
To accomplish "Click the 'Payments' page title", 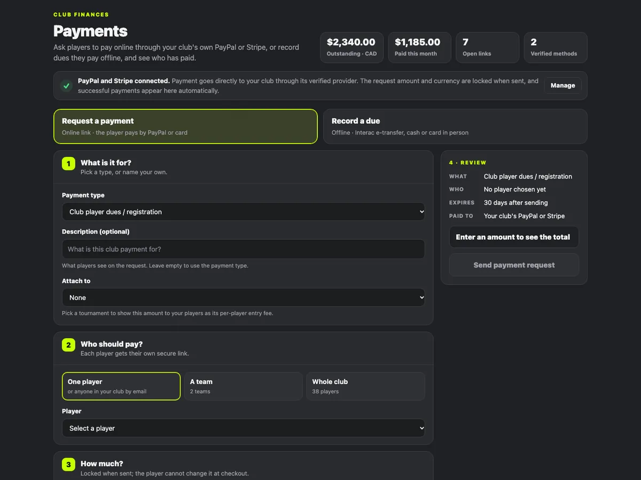I will [x=90, y=31].
